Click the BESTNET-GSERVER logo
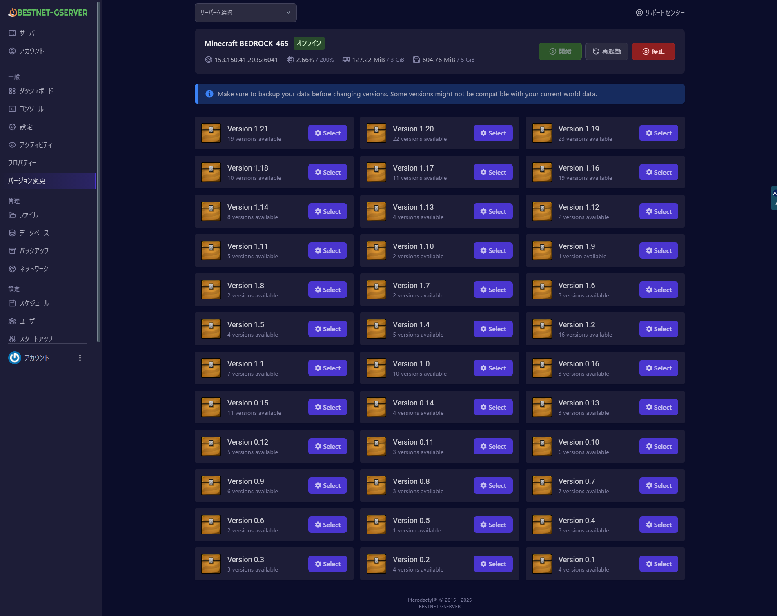The height and width of the screenshot is (616, 777). (x=48, y=13)
